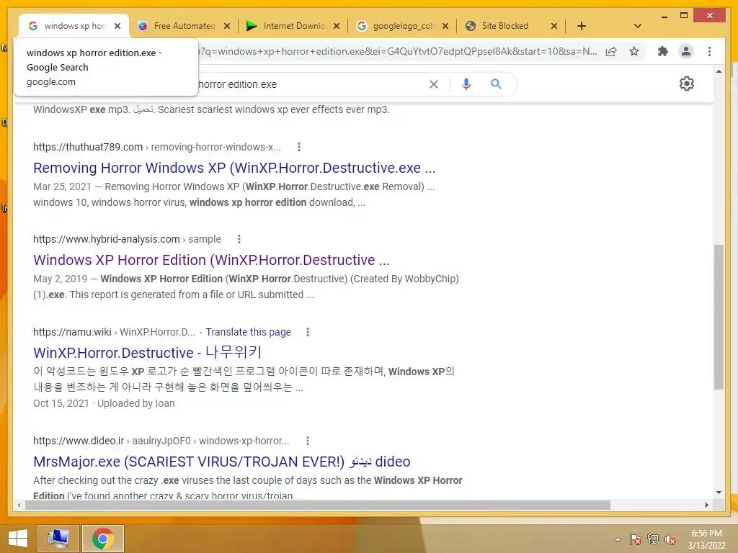The width and height of the screenshot is (738, 553).
Task: Clear the Google search box with X
Action: tap(434, 84)
